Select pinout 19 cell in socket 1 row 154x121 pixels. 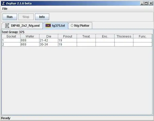point(67,40)
